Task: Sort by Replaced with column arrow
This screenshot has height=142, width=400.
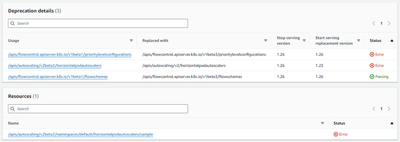Action: 265,41
